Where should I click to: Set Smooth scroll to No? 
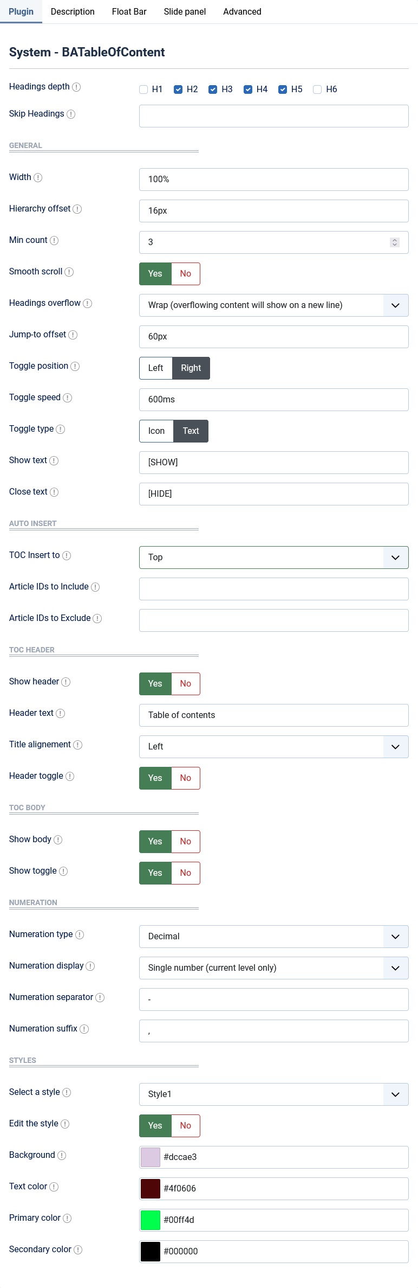click(186, 274)
